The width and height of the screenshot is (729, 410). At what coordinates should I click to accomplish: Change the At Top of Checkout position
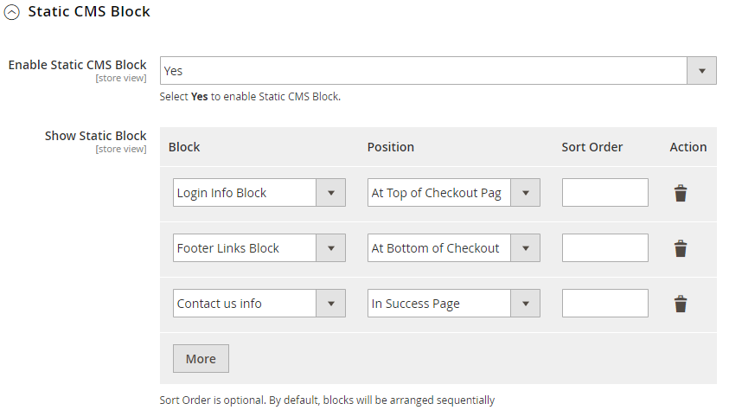click(453, 193)
